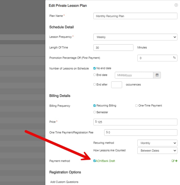
Task: Select the One-Time Payment checkbox
Action: point(136,105)
